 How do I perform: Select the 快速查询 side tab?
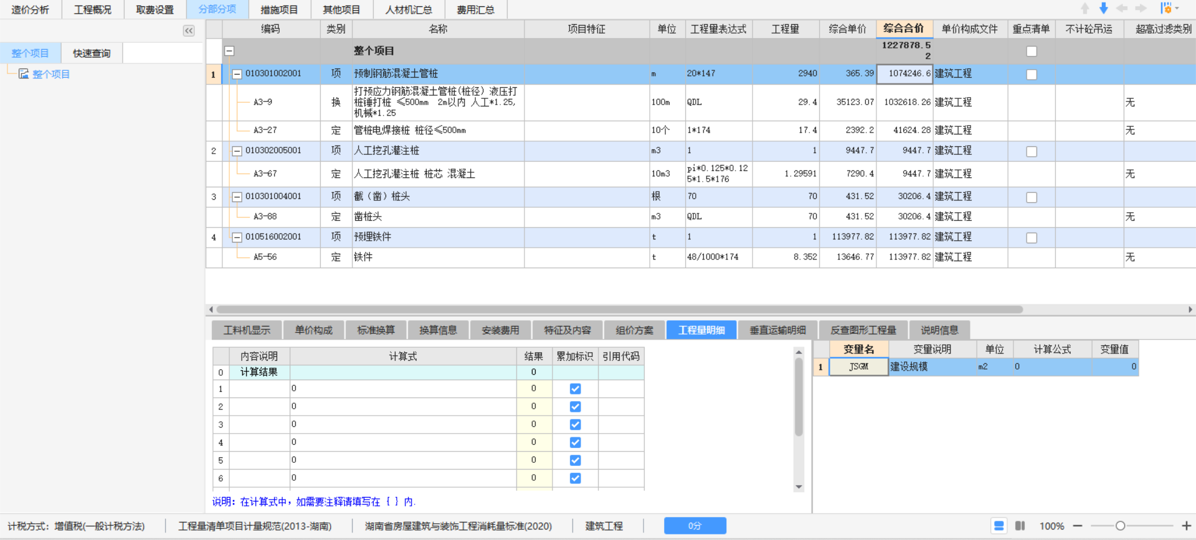coord(92,54)
